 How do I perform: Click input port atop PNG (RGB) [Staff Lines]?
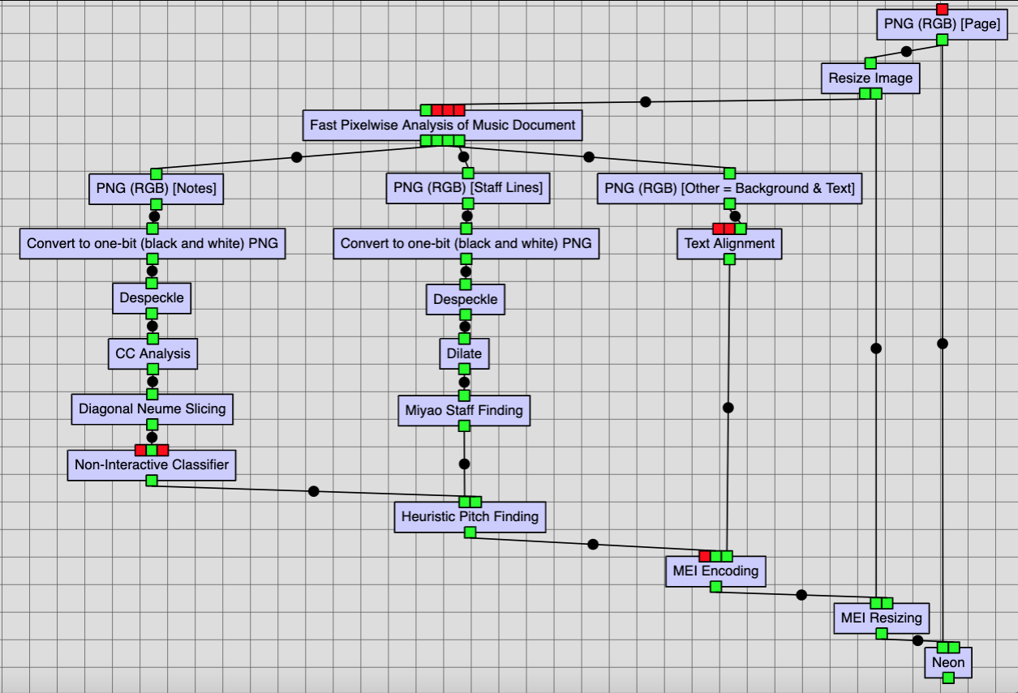467,173
